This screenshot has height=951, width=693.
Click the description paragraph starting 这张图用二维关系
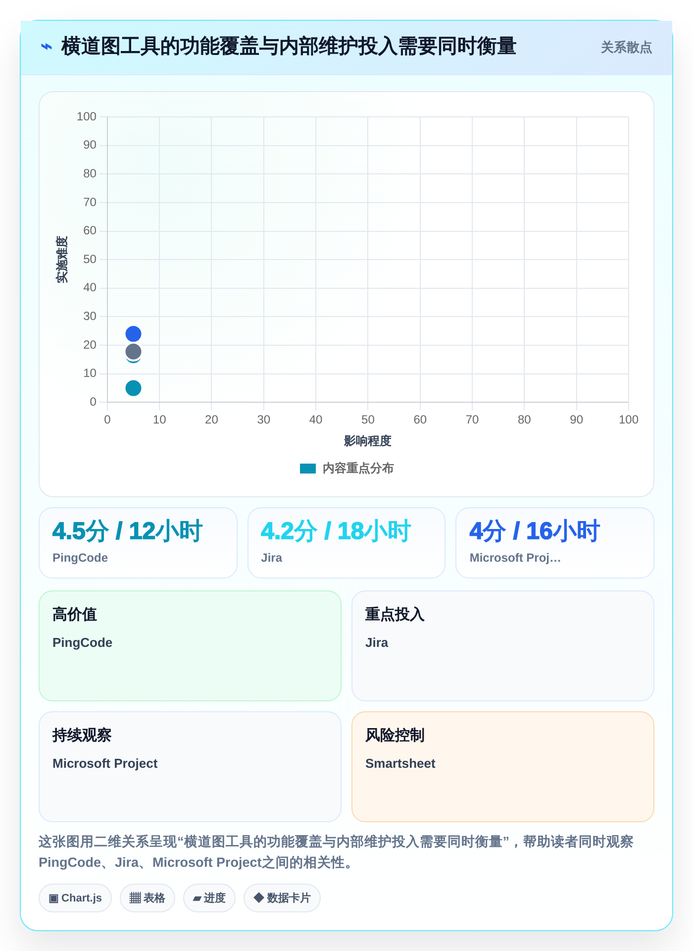[x=336, y=852]
